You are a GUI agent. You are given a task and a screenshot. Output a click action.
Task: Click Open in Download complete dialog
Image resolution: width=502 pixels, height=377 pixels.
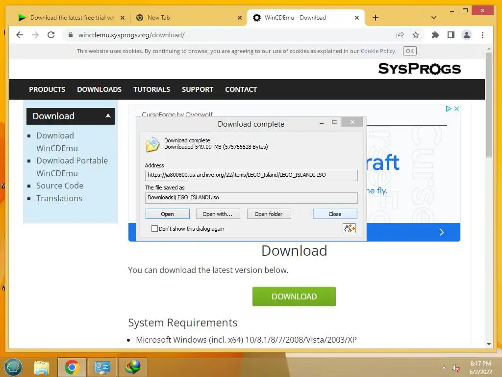(x=168, y=214)
